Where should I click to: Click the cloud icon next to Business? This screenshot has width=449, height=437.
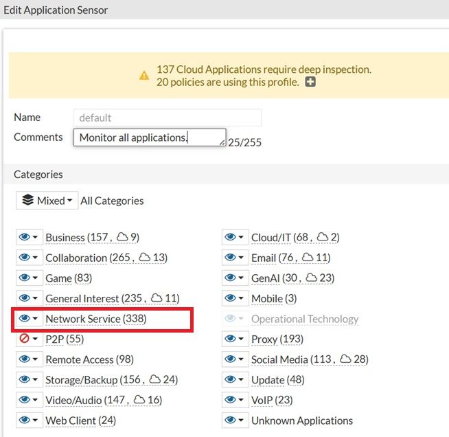click(x=122, y=237)
